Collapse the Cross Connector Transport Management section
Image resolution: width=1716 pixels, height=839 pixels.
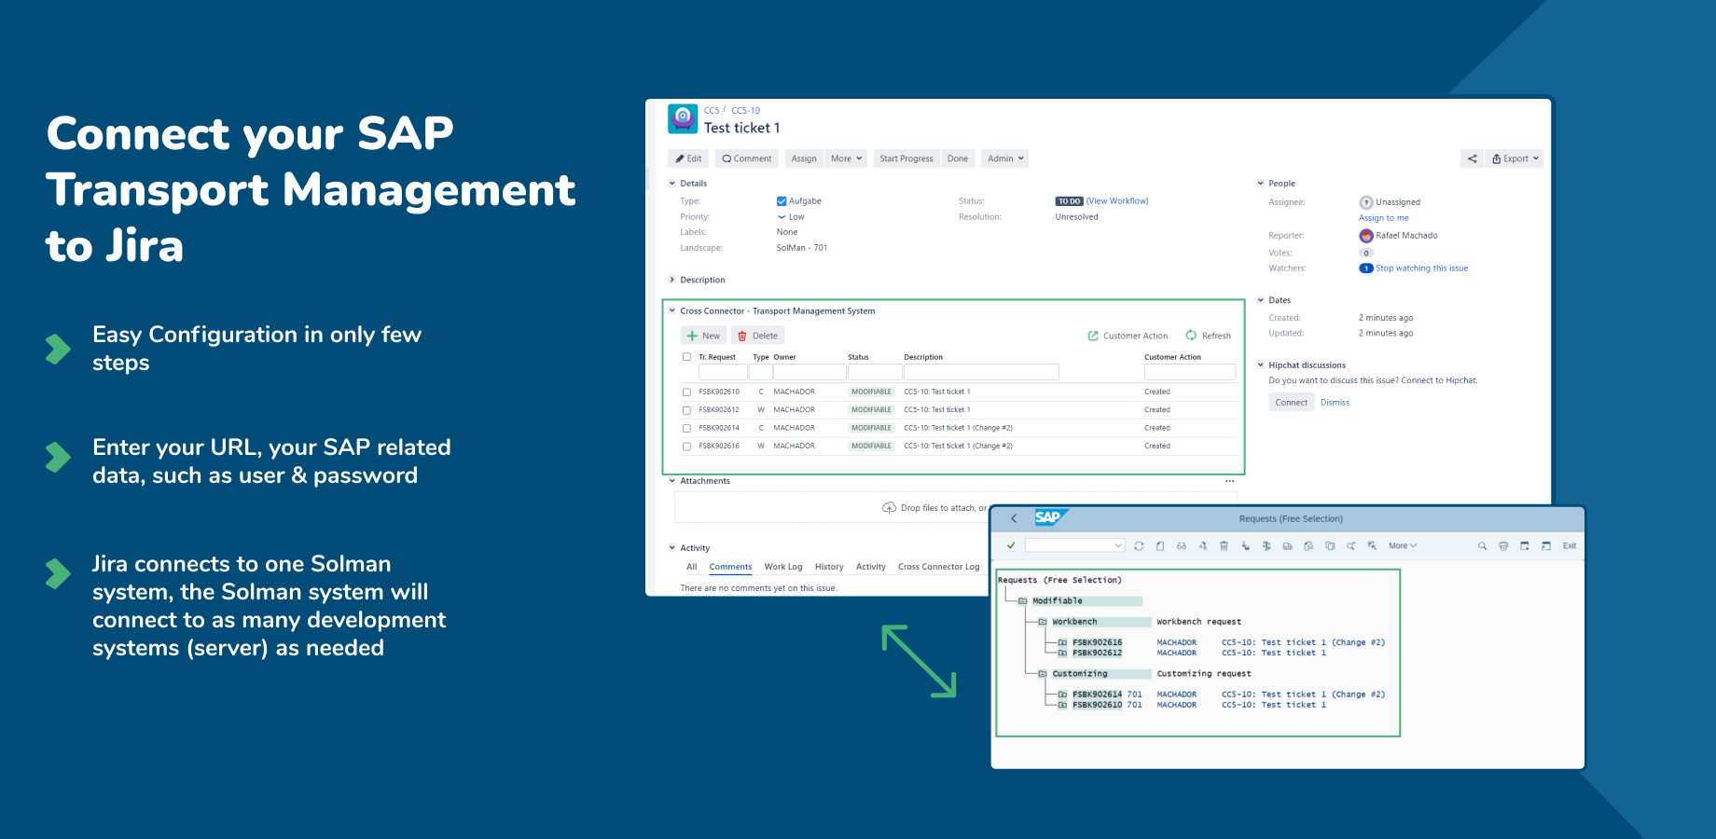coord(672,311)
